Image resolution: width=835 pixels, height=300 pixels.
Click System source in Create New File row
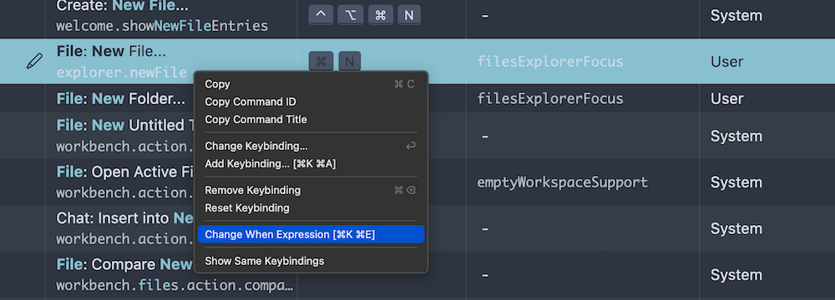pos(736,16)
